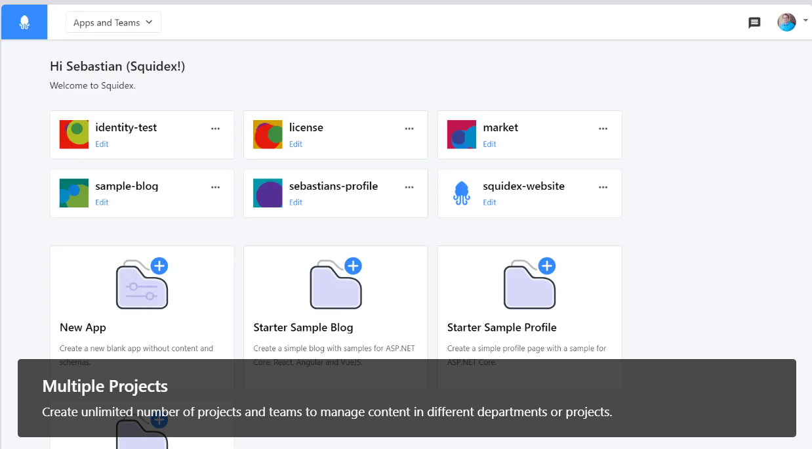
Task: Click Edit under sebastians-profile
Action: pyautogui.click(x=296, y=203)
